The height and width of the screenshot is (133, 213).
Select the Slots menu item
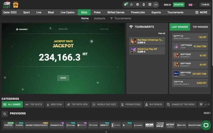click(84, 12)
